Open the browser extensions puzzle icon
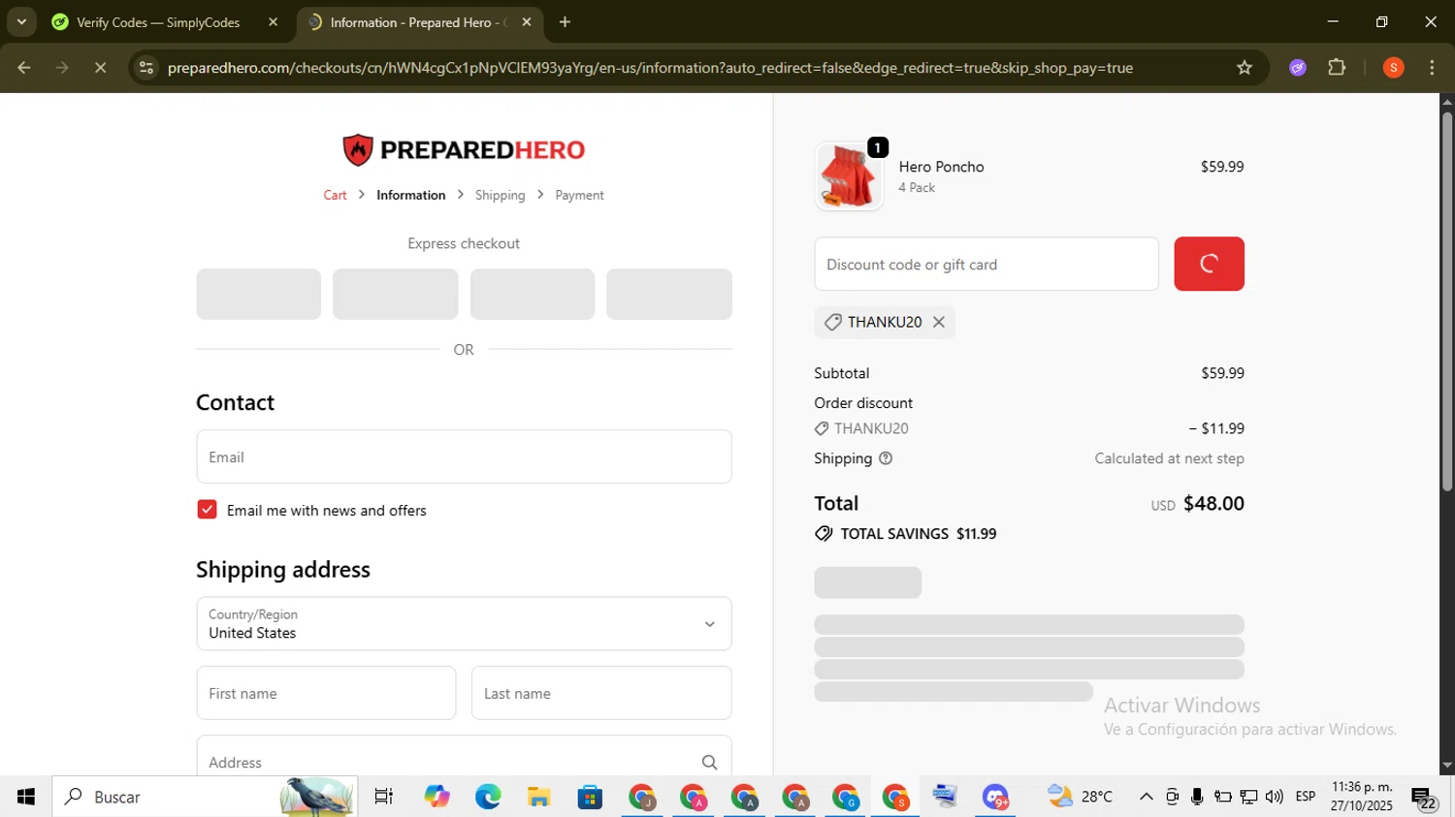This screenshot has width=1455, height=817. coord(1337,68)
